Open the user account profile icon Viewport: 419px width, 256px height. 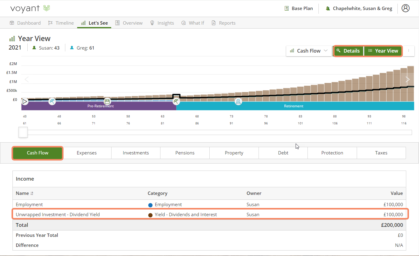click(x=405, y=8)
